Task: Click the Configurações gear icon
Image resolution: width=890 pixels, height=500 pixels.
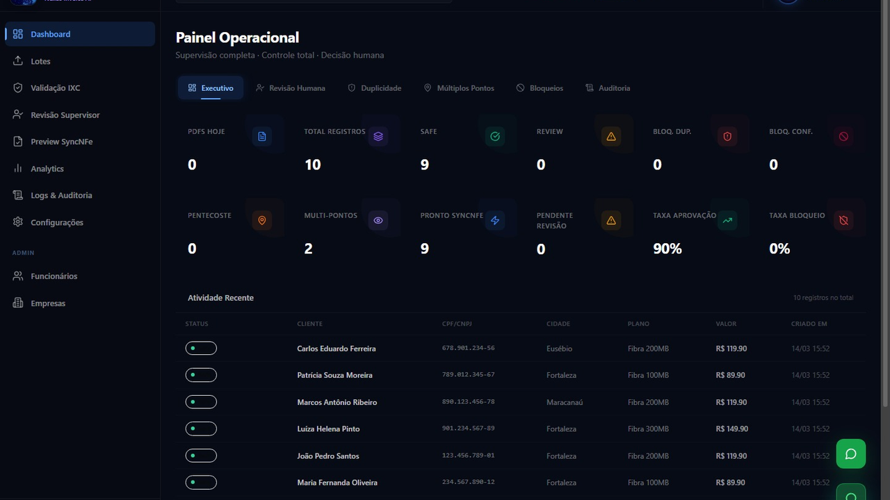Action: (x=18, y=222)
